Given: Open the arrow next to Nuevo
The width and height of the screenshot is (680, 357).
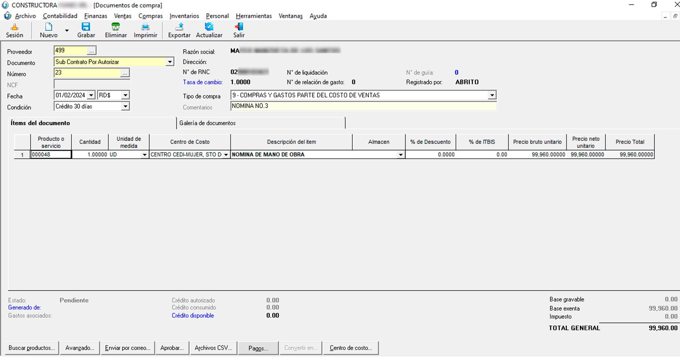Looking at the screenshot, I should (x=67, y=31).
